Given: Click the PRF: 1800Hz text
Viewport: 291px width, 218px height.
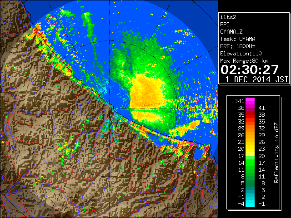Looking at the screenshot, I should click(238, 46).
